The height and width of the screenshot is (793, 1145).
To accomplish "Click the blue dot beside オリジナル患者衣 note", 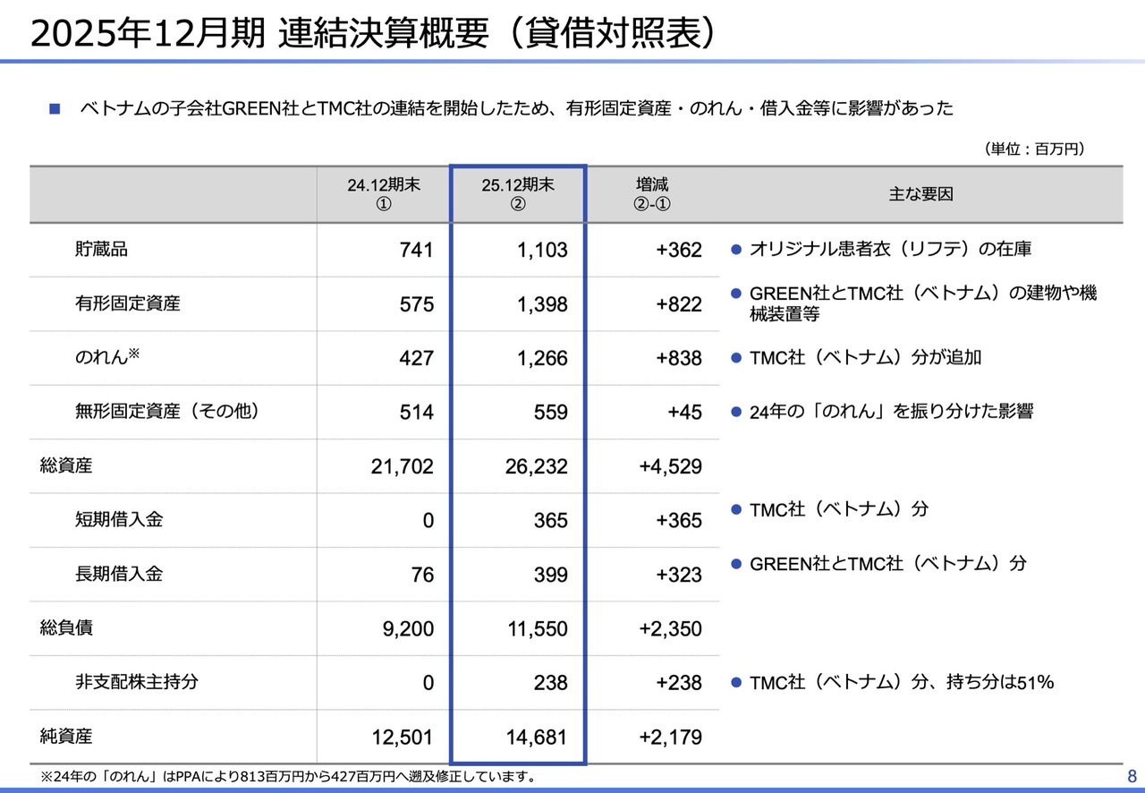I will [736, 250].
